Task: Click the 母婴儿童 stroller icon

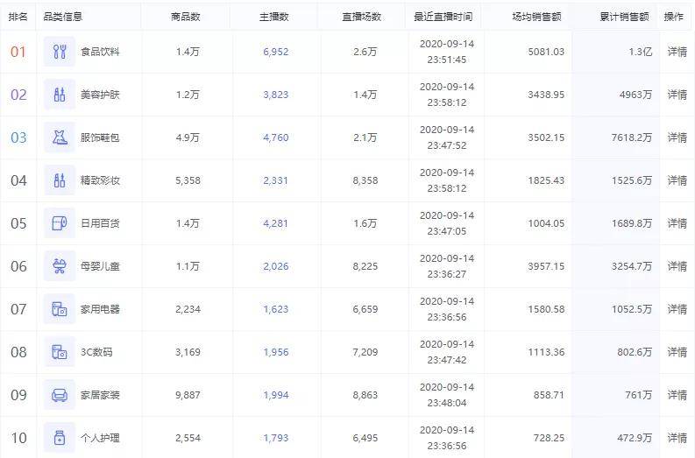Action: (60, 266)
